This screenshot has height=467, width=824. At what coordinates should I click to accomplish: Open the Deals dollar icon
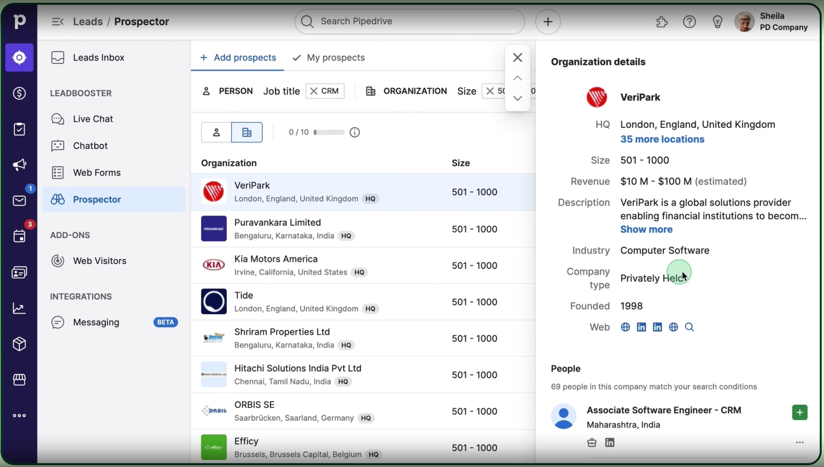[19, 93]
